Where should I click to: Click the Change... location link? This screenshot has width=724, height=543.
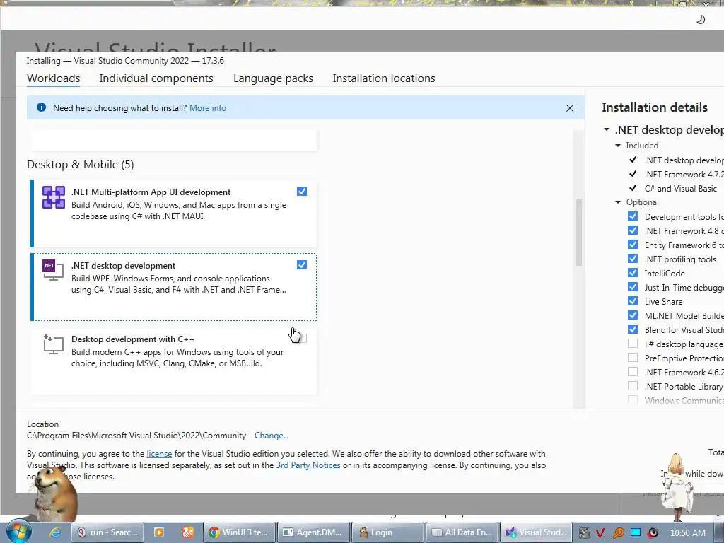(x=271, y=436)
